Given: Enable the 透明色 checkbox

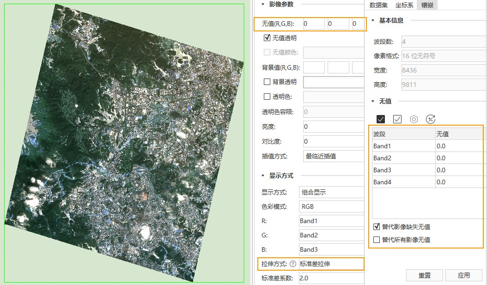Looking at the screenshot, I should pyautogui.click(x=267, y=97).
